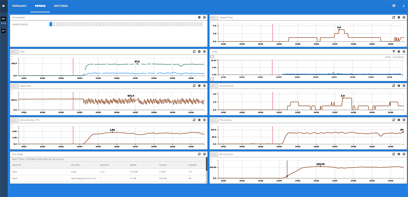
Task: Click the blue active speed bar segment
Action: (x=51, y=24)
